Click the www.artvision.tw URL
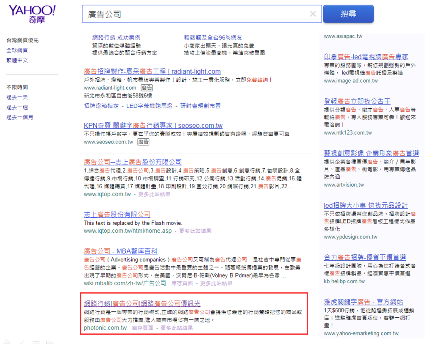Image resolution: width=430 pixels, height=344 pixels. 344,185
